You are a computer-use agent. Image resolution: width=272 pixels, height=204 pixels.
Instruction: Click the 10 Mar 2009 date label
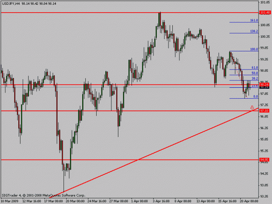point(10,201)
